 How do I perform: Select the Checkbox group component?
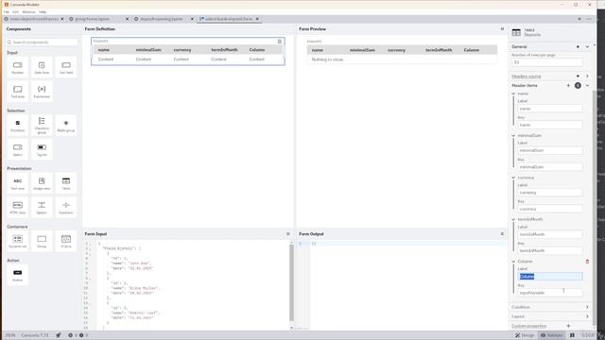coord(42,126)
